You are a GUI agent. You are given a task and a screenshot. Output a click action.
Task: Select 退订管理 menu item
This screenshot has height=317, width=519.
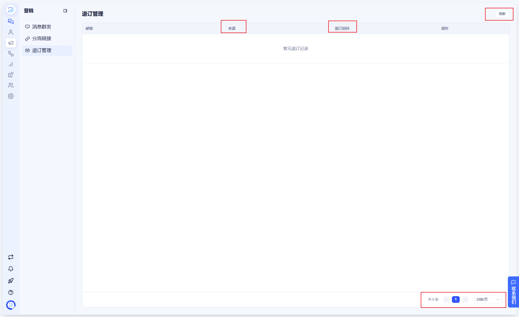pyautogui.click(x=47, y=50)
